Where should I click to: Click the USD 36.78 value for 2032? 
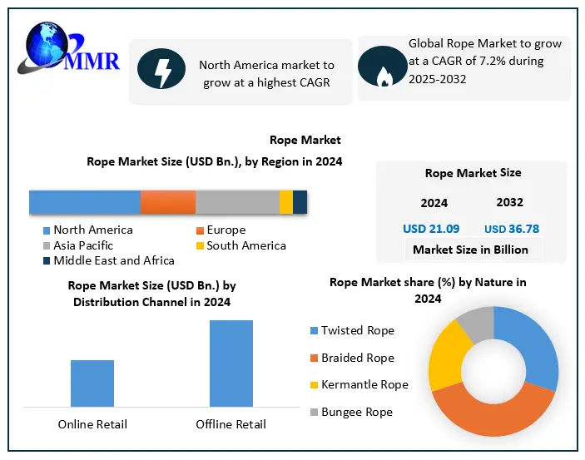click(512, 229)
